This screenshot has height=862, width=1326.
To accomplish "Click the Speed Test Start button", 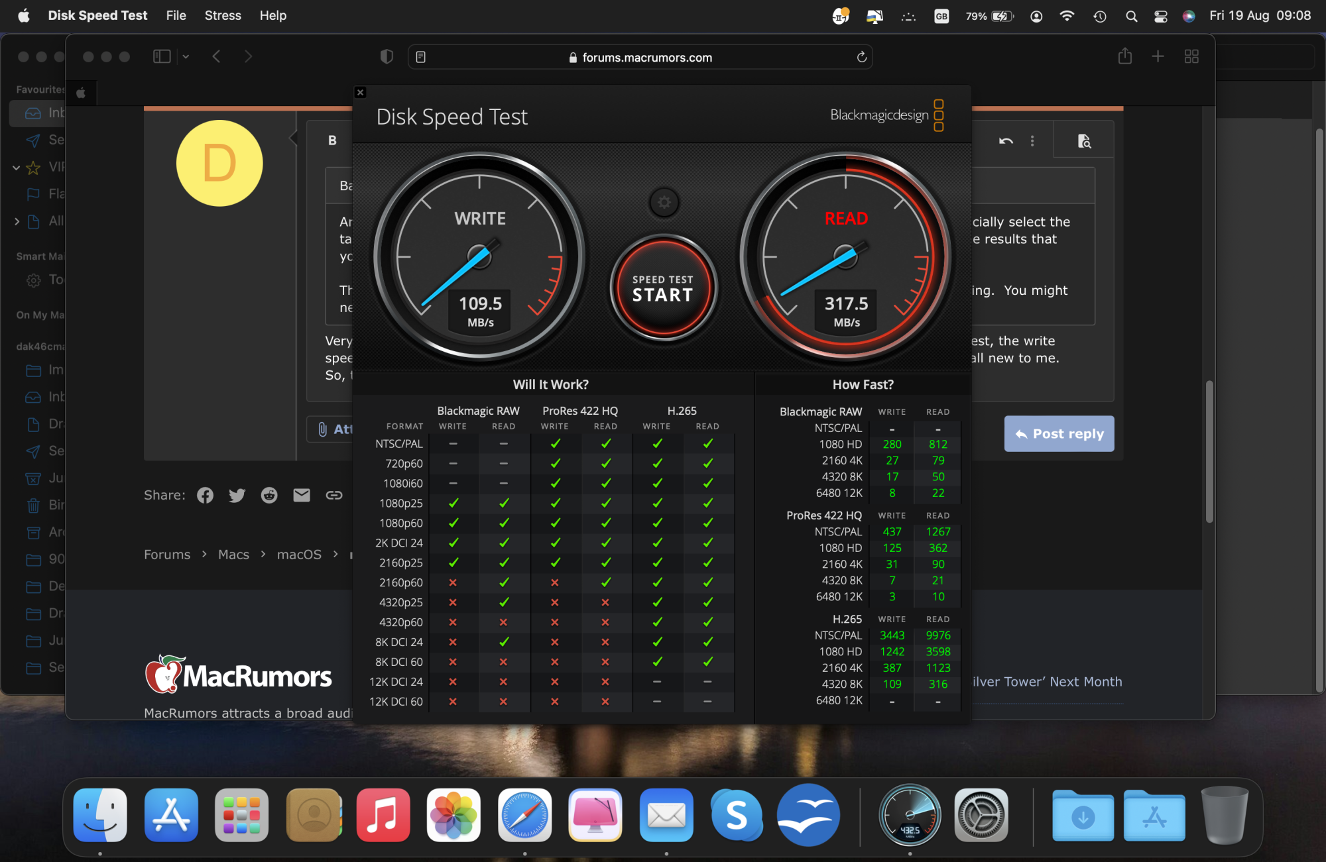I will [x=663, y=289].
